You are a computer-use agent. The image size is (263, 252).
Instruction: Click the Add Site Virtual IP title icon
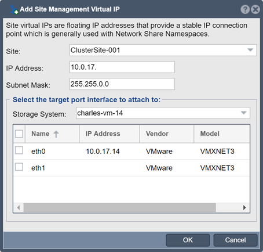(14, 9)
